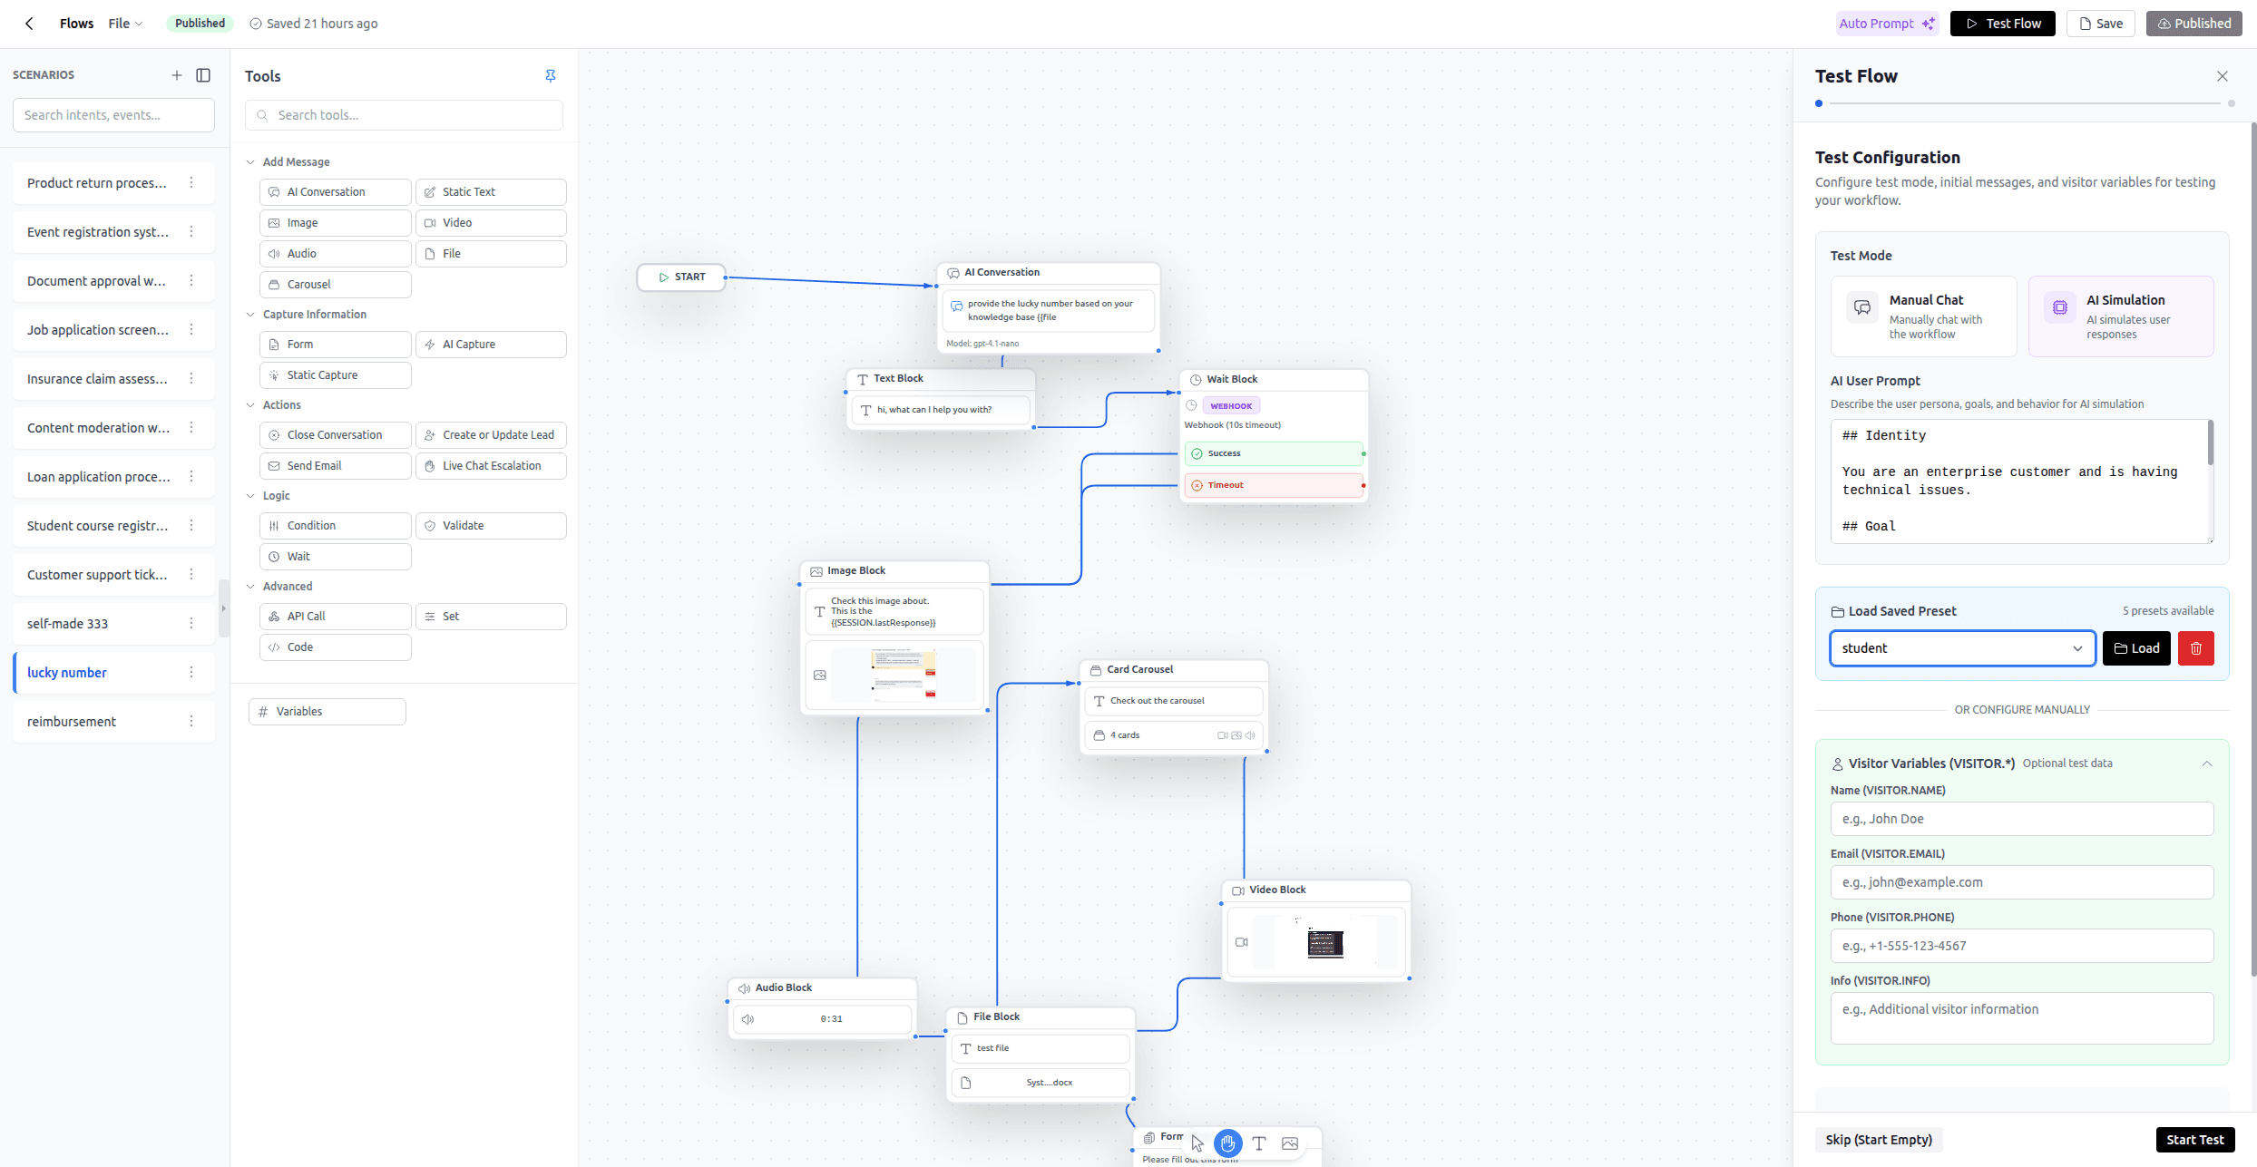Viewport: 2257px width, 1167px height.
Task: Select the image tool in the canvas toolbar
Action: pyautogui.click(x=1289, y=1143)
